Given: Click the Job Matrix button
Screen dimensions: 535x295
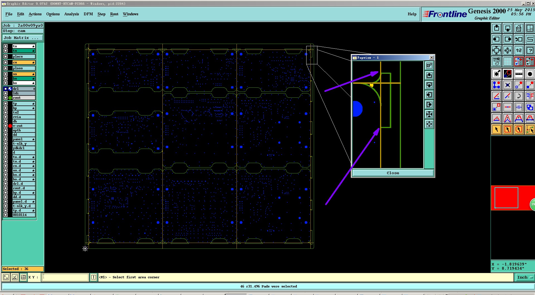Looking at the screenshot, I should pyautogui.click(x=23, y=38).
